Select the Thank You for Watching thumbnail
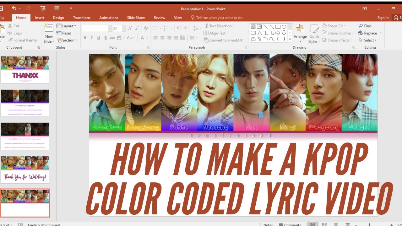402x226 pixels. point(25,169)
